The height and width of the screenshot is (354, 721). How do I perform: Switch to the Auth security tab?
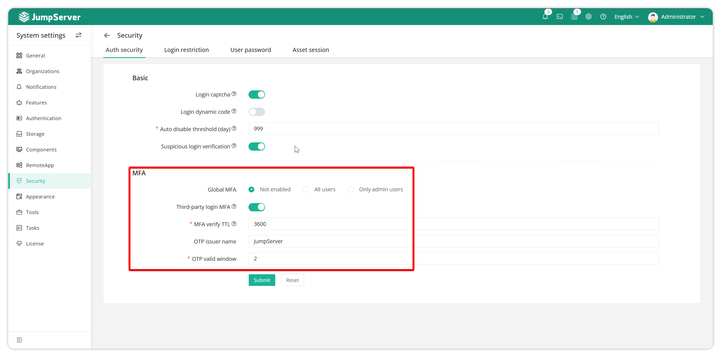point(124,50)
